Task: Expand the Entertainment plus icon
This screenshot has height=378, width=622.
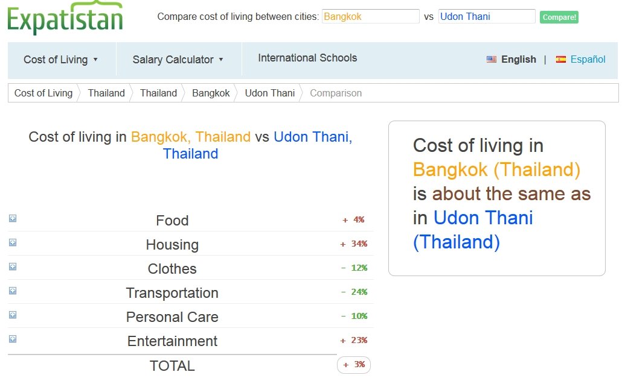Action: coord(13,339)
